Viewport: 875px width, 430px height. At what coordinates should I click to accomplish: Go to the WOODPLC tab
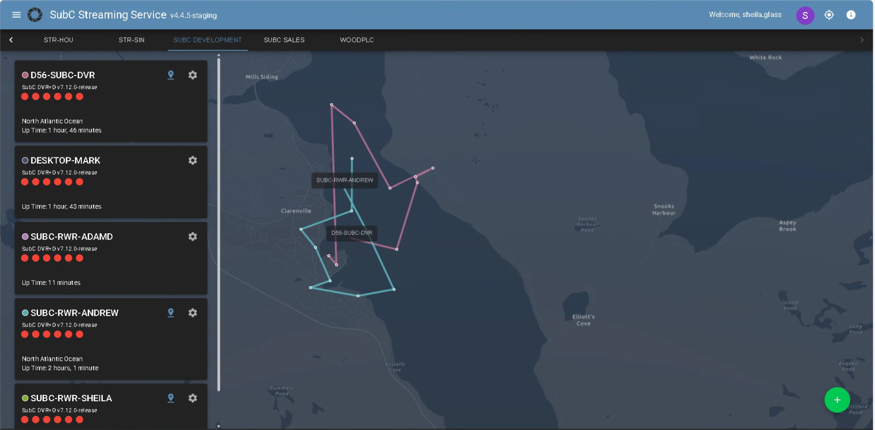click(357, 40)
